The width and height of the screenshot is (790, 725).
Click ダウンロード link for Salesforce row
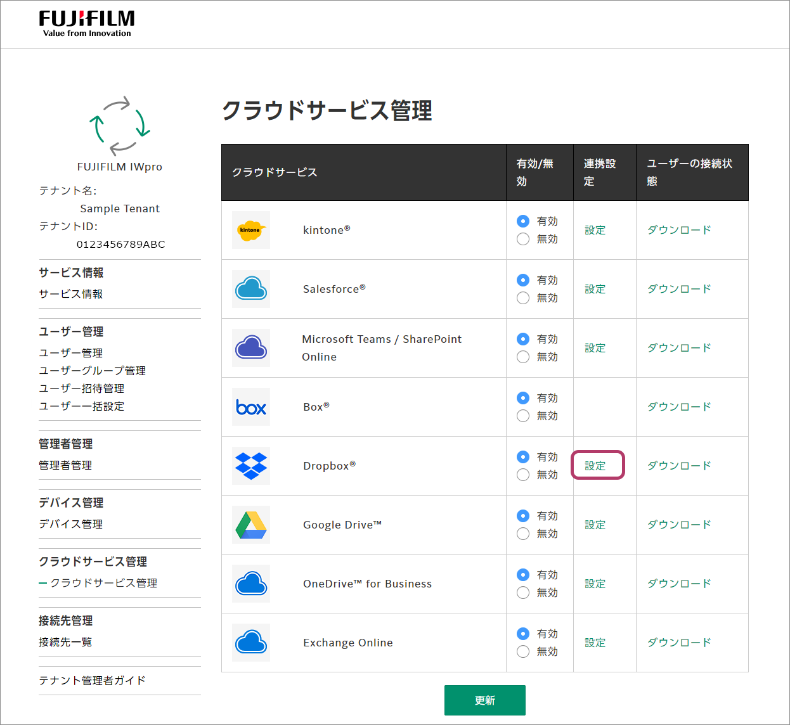coord(679,289)
